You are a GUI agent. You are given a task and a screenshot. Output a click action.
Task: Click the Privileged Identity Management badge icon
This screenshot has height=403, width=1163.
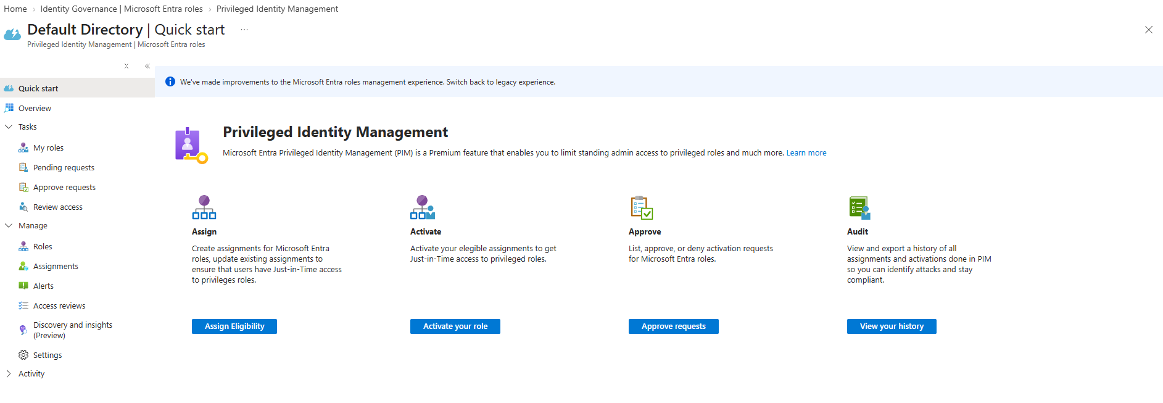(191, 146)
